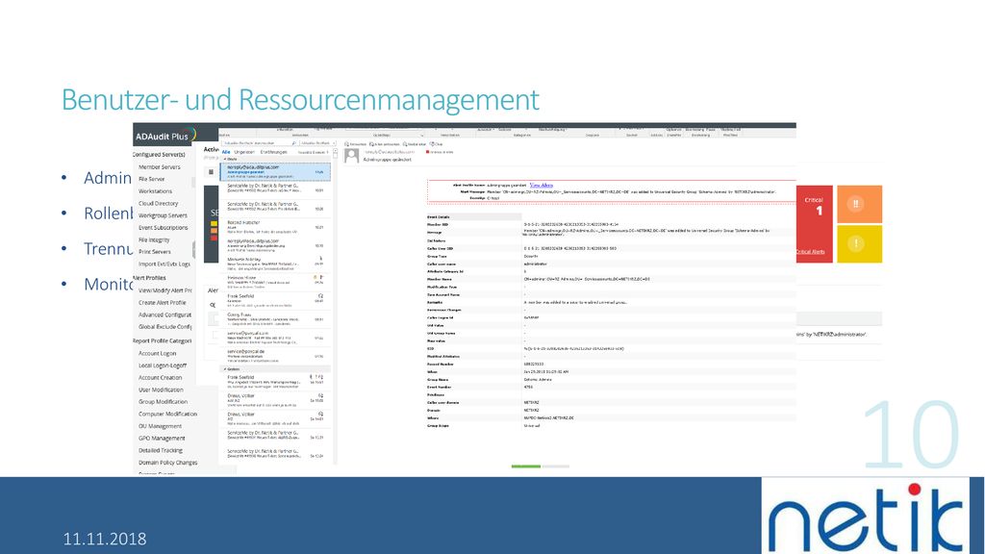
Task: Switch to the Erwähnungen mail filter tab
Action: click(274, 152)
